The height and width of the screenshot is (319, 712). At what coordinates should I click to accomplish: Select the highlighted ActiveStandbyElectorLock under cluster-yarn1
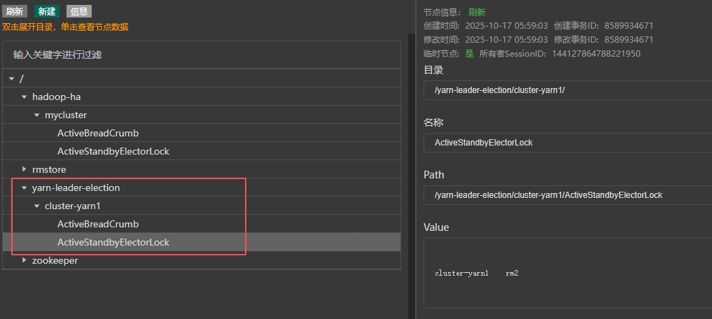(x=113, y=242)
